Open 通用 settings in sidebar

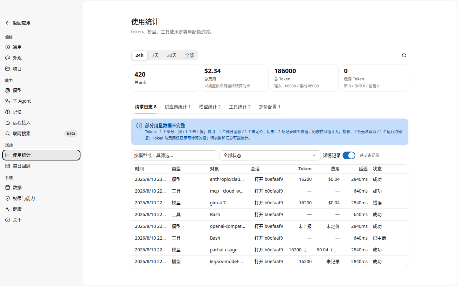tap(41, 47)
